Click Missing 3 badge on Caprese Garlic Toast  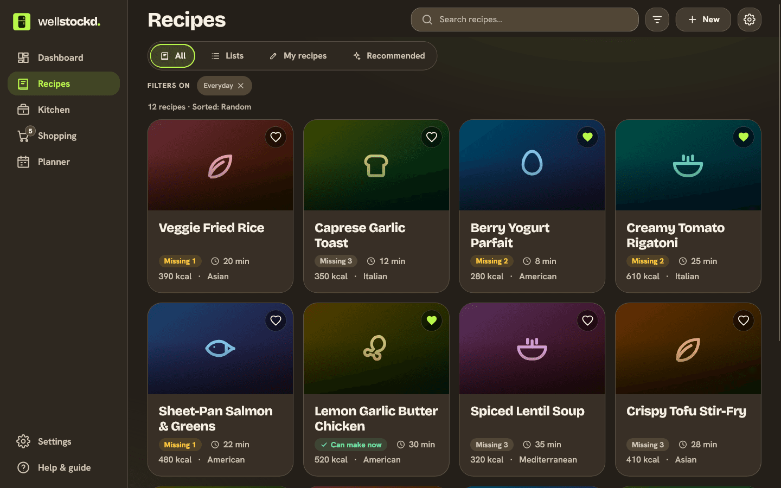[336, 261]
